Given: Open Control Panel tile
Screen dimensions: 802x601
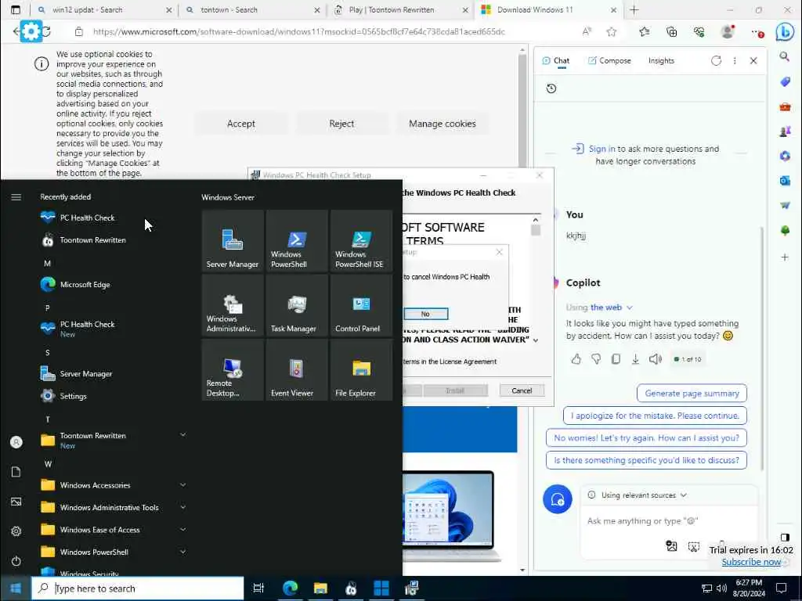Looking at the screenshot, I should pyautogui.click(x=362, y=305).
